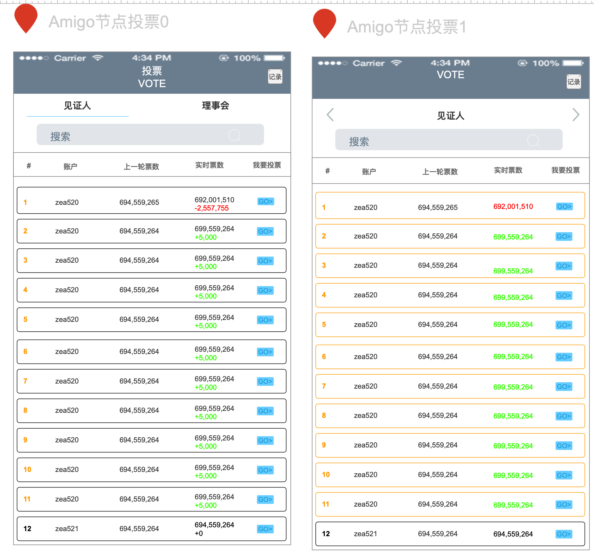This screenshot has height=554, width=594.
Task: Click GO> for rank 4 in left list
Action: (265, 290)
